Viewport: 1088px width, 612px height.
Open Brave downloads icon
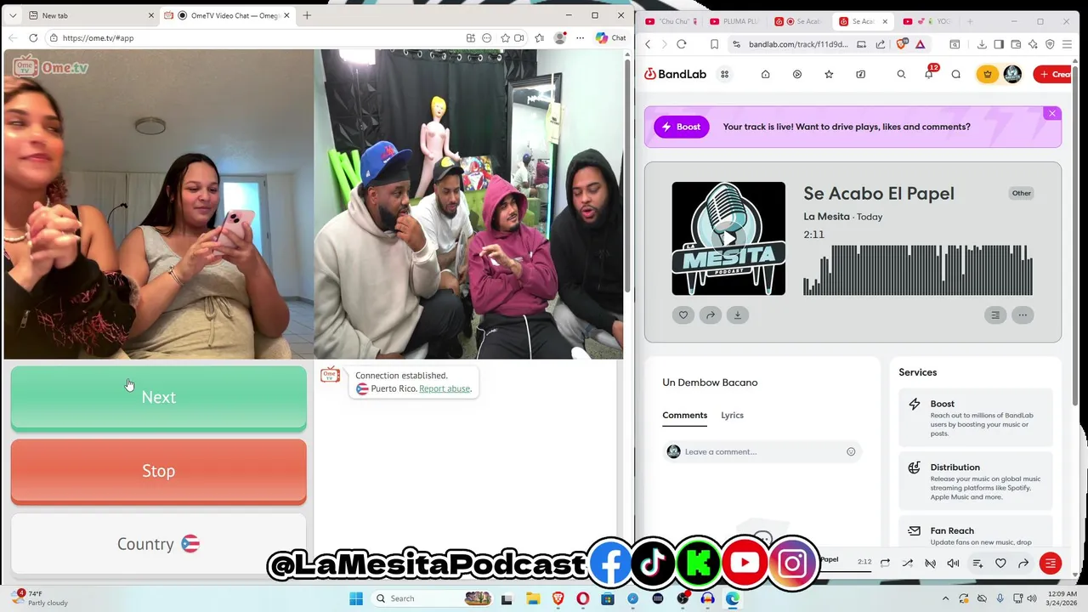(x=982, y=44)
